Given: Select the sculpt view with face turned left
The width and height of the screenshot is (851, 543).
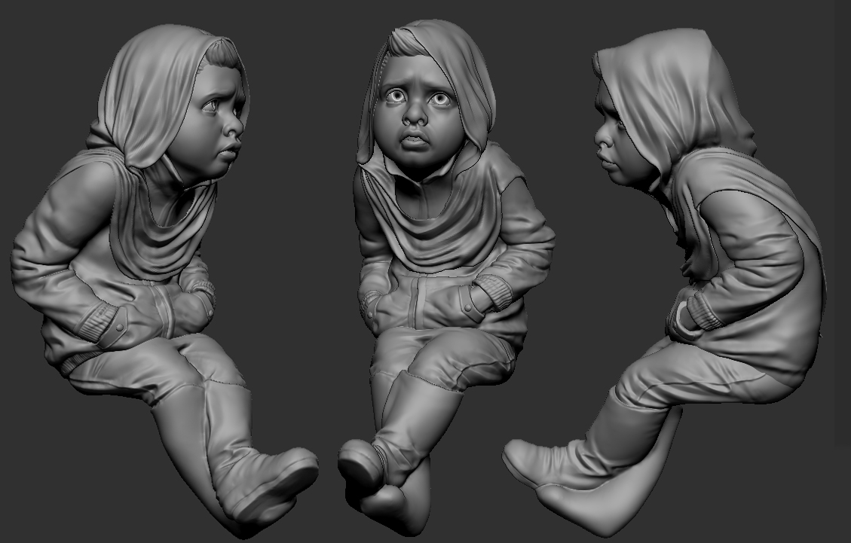Looking at the screenshot, I should pos(665,282).
